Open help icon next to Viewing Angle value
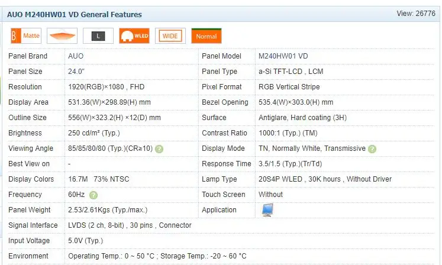This screenshot has width=442, height=265. 159,149
